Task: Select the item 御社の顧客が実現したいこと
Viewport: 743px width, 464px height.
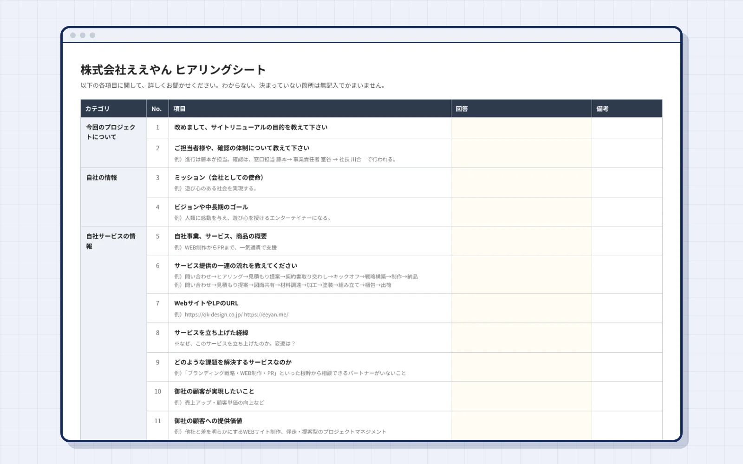Action: point(215,391)
